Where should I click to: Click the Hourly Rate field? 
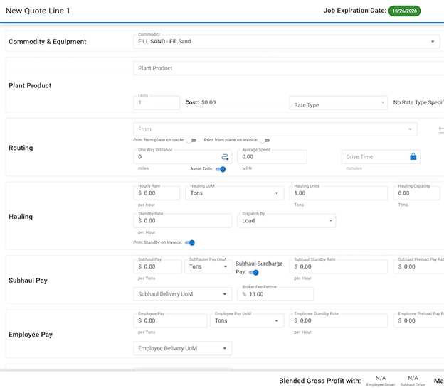pos(157,193)
